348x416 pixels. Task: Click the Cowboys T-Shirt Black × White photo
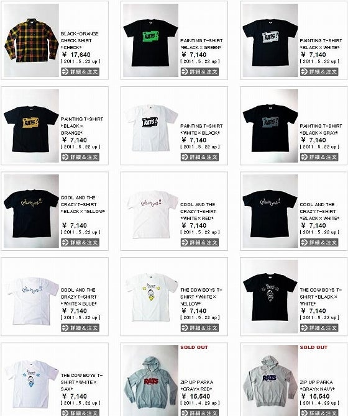pyautogui.click(x=270, y=297)
